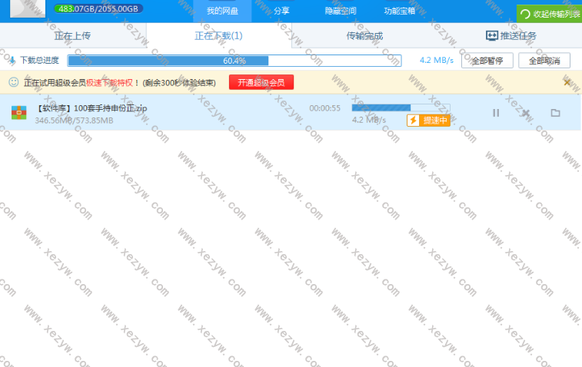Viewport: 582px width, 367px height.
Task: Select the 传输完成 tab
Action: pos(364,36)
